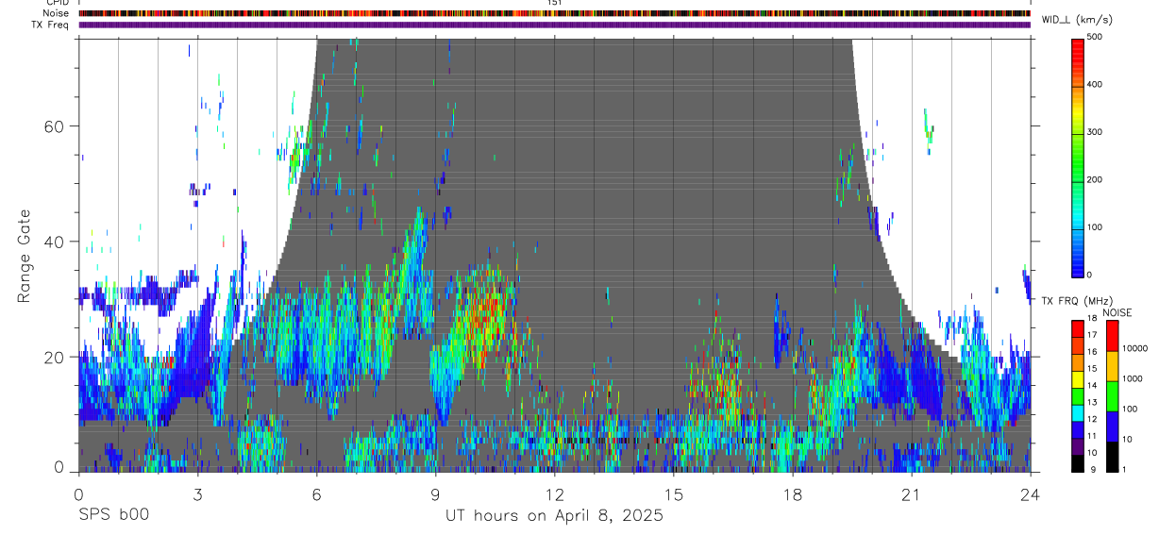Image resolution: width=1159 pixels, height=535 pixels.
Task: Click the CPID value 151
Action: (x=555, y=3)
